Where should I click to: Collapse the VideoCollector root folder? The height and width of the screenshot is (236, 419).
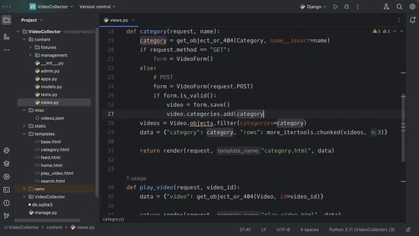(18, 31)
